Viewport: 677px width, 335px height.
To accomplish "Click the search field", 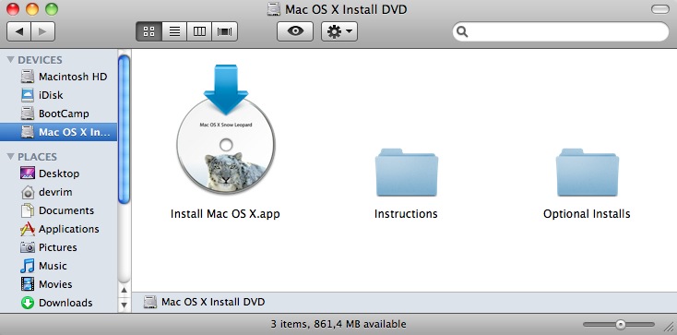I will tap(561, 31).
